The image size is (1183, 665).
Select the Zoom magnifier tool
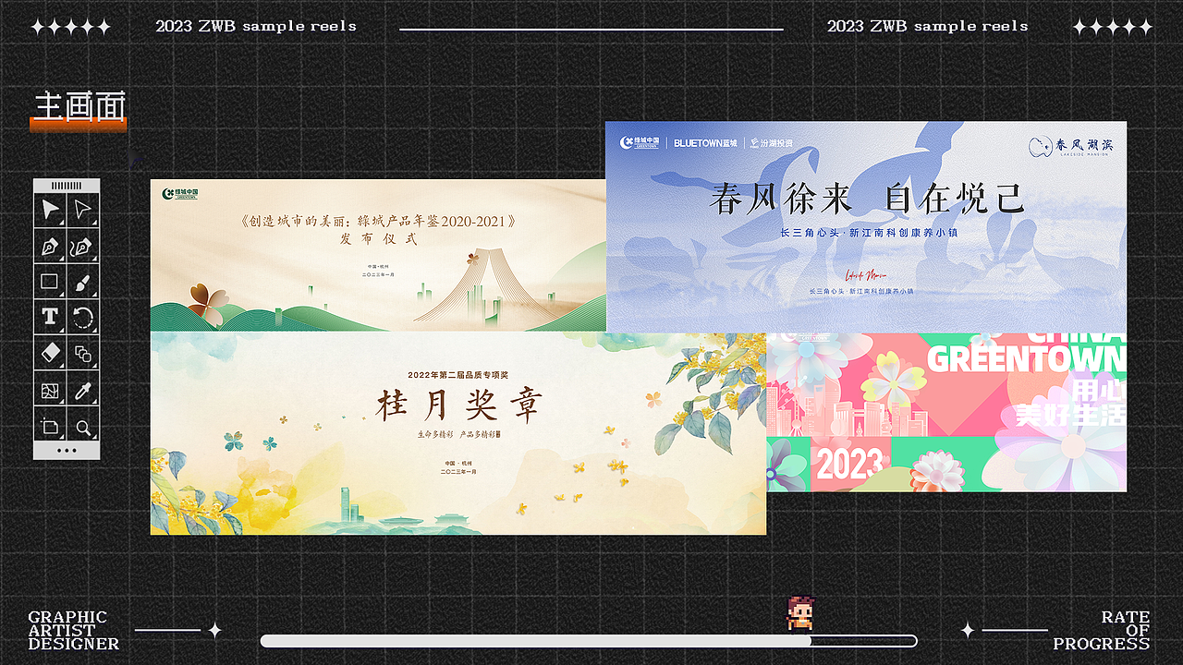[83, 426]
